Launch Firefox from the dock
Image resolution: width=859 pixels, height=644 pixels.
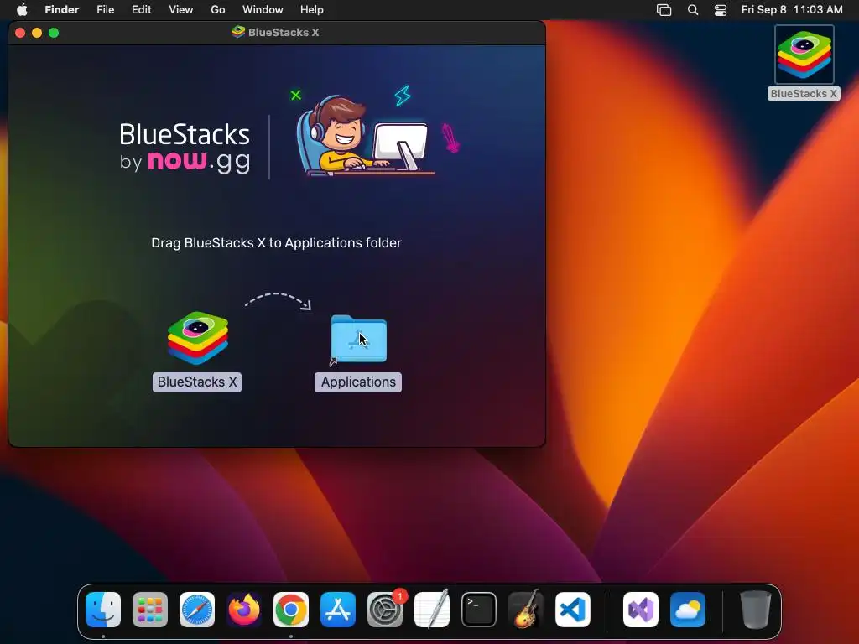pos(244,610)
